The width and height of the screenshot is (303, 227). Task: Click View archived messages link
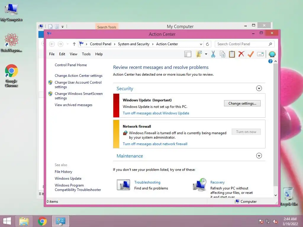[x=73, y=105]
